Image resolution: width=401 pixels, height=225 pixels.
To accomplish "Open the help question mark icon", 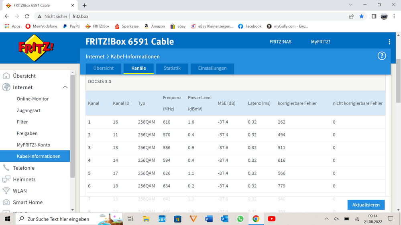I will [382, 56].
